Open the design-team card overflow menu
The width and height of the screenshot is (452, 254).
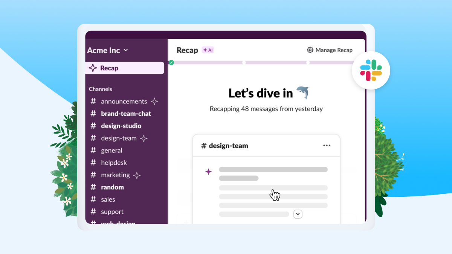point(327,146)
